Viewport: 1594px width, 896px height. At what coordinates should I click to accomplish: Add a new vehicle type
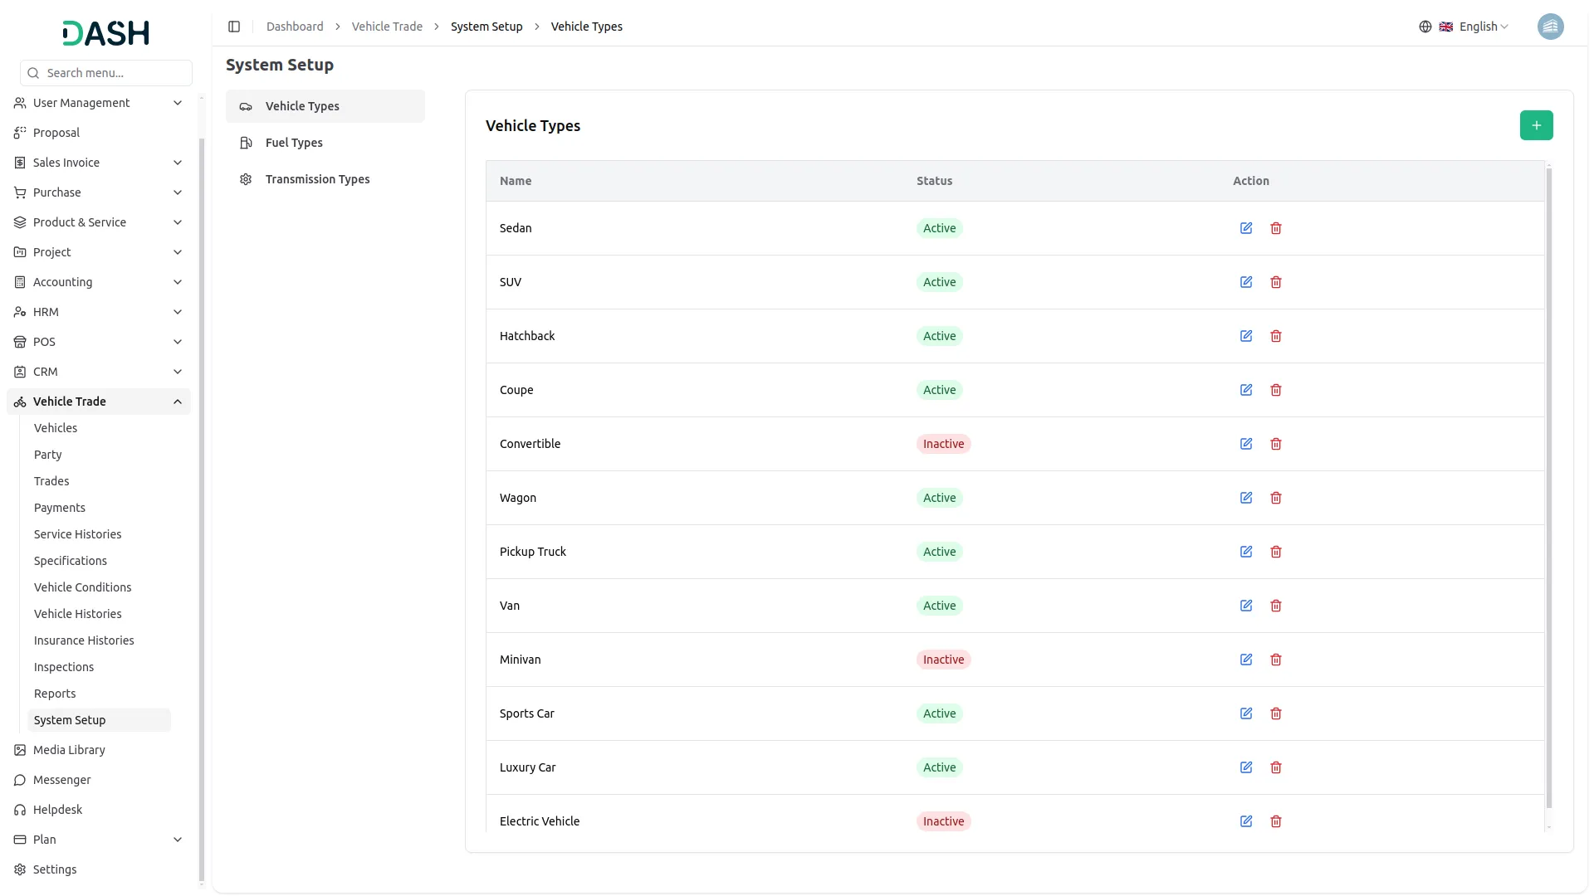coord(1536,125)
